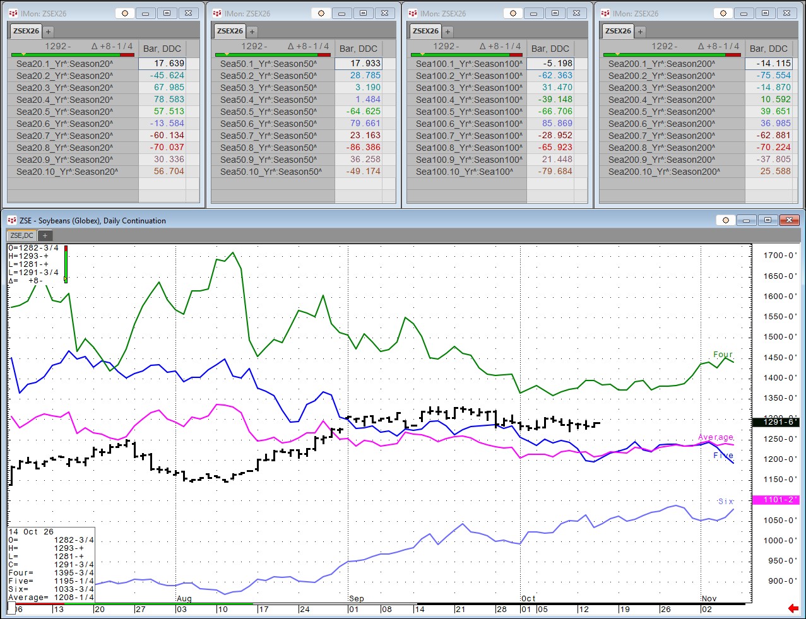
Task: Click the vertical range bar beside chart OHLC readout
Action: point(65,264)
